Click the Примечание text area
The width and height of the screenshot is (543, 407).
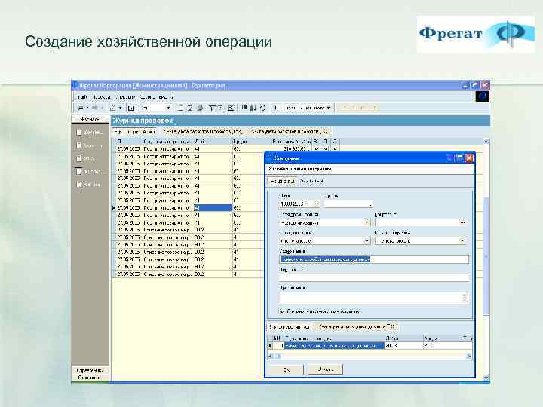click(x=373, y=298)
